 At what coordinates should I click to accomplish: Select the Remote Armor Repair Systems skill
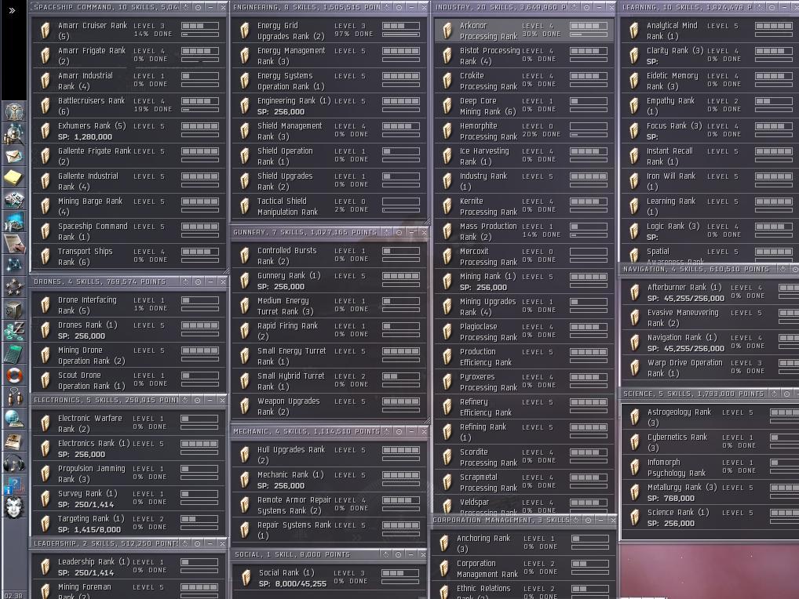(x=329, y=506)
